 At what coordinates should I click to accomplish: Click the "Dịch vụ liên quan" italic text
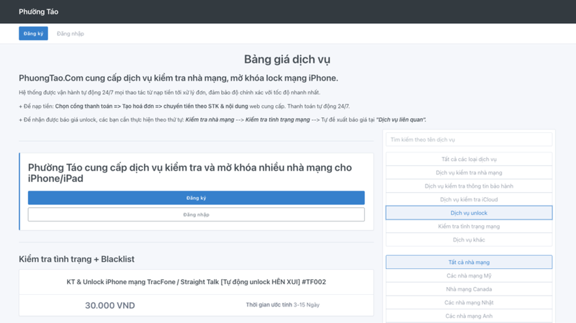[401, 119]
